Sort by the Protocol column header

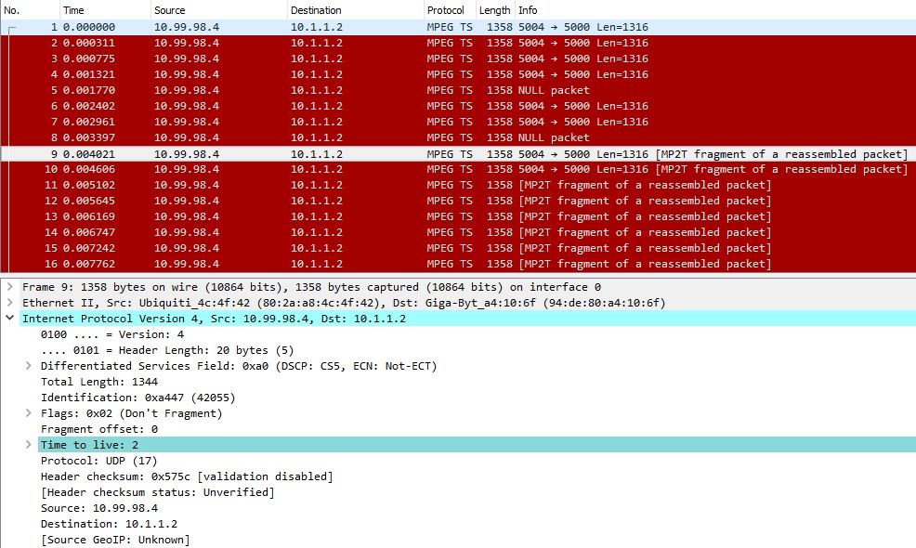[x=450, y=10]
